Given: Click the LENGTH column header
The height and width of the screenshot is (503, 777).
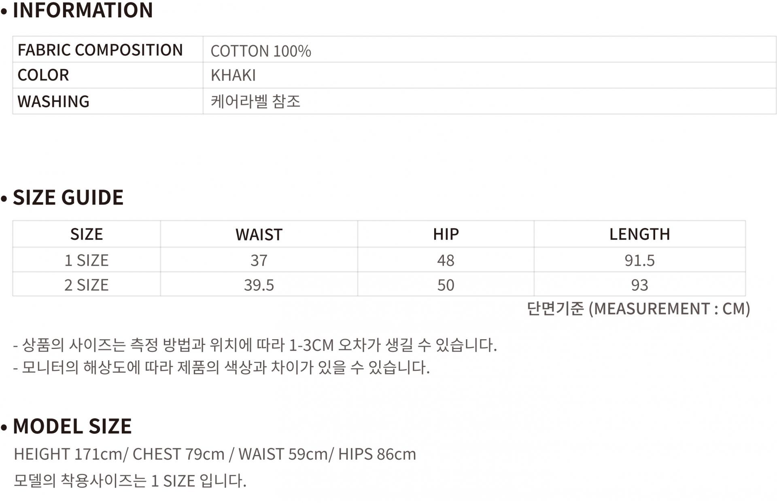Looking at the screenshot, I should coord(639,235).
